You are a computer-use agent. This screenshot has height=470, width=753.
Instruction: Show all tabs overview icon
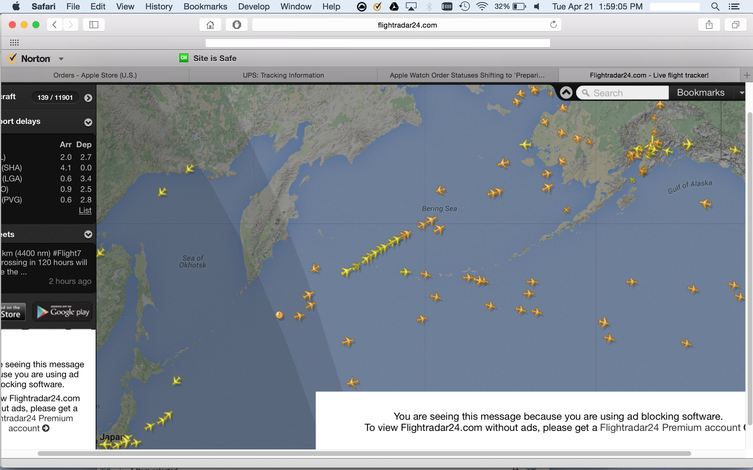click(x=735, y=25)
